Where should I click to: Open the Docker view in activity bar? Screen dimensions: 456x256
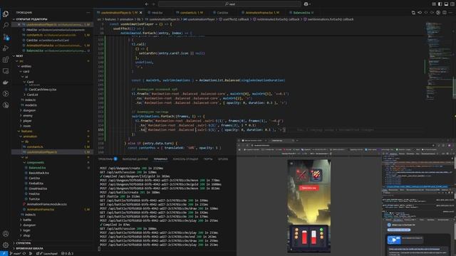click(x=6, y=82)
